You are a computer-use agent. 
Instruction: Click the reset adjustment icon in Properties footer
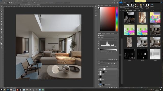tap(113, 59)
